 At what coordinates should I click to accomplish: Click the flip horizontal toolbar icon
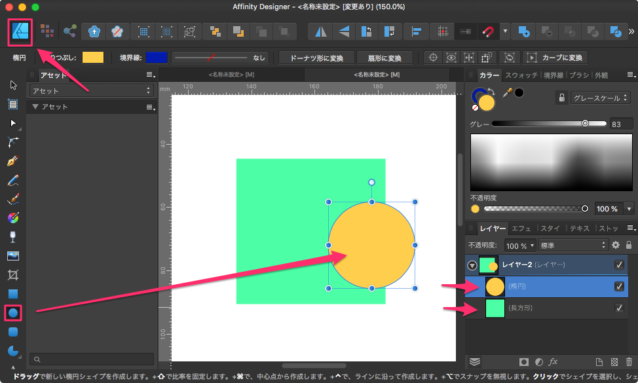pyautogui.click(x=320, y=31)
